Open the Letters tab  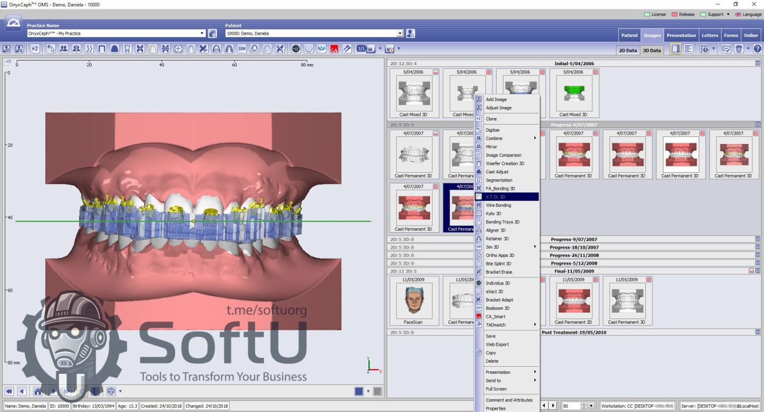click(710, 35)
